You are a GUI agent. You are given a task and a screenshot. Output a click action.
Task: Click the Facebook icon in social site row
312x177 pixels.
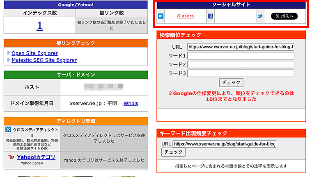pos(210,16)
